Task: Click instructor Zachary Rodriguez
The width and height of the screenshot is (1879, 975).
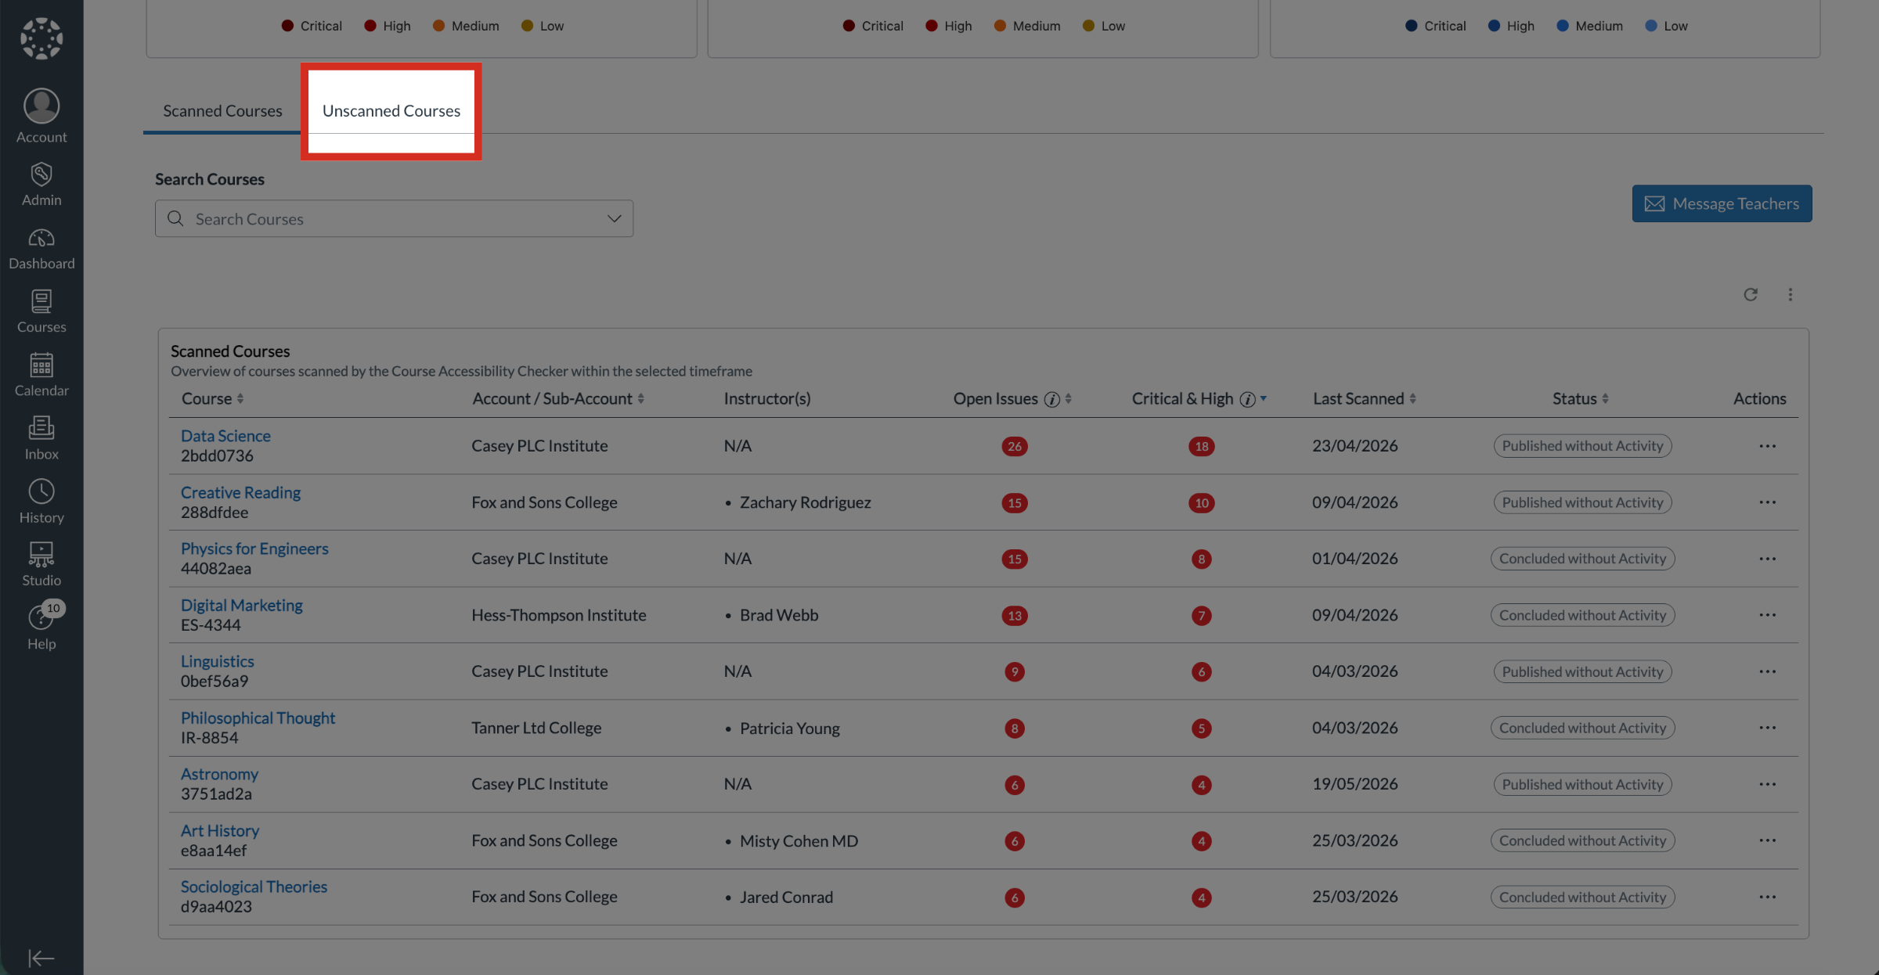Action: click(x=805, y=502)
